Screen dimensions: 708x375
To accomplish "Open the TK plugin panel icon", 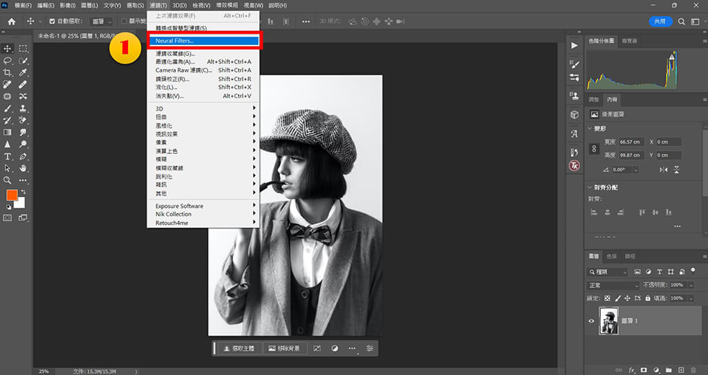I will click(x=575, y=166).
